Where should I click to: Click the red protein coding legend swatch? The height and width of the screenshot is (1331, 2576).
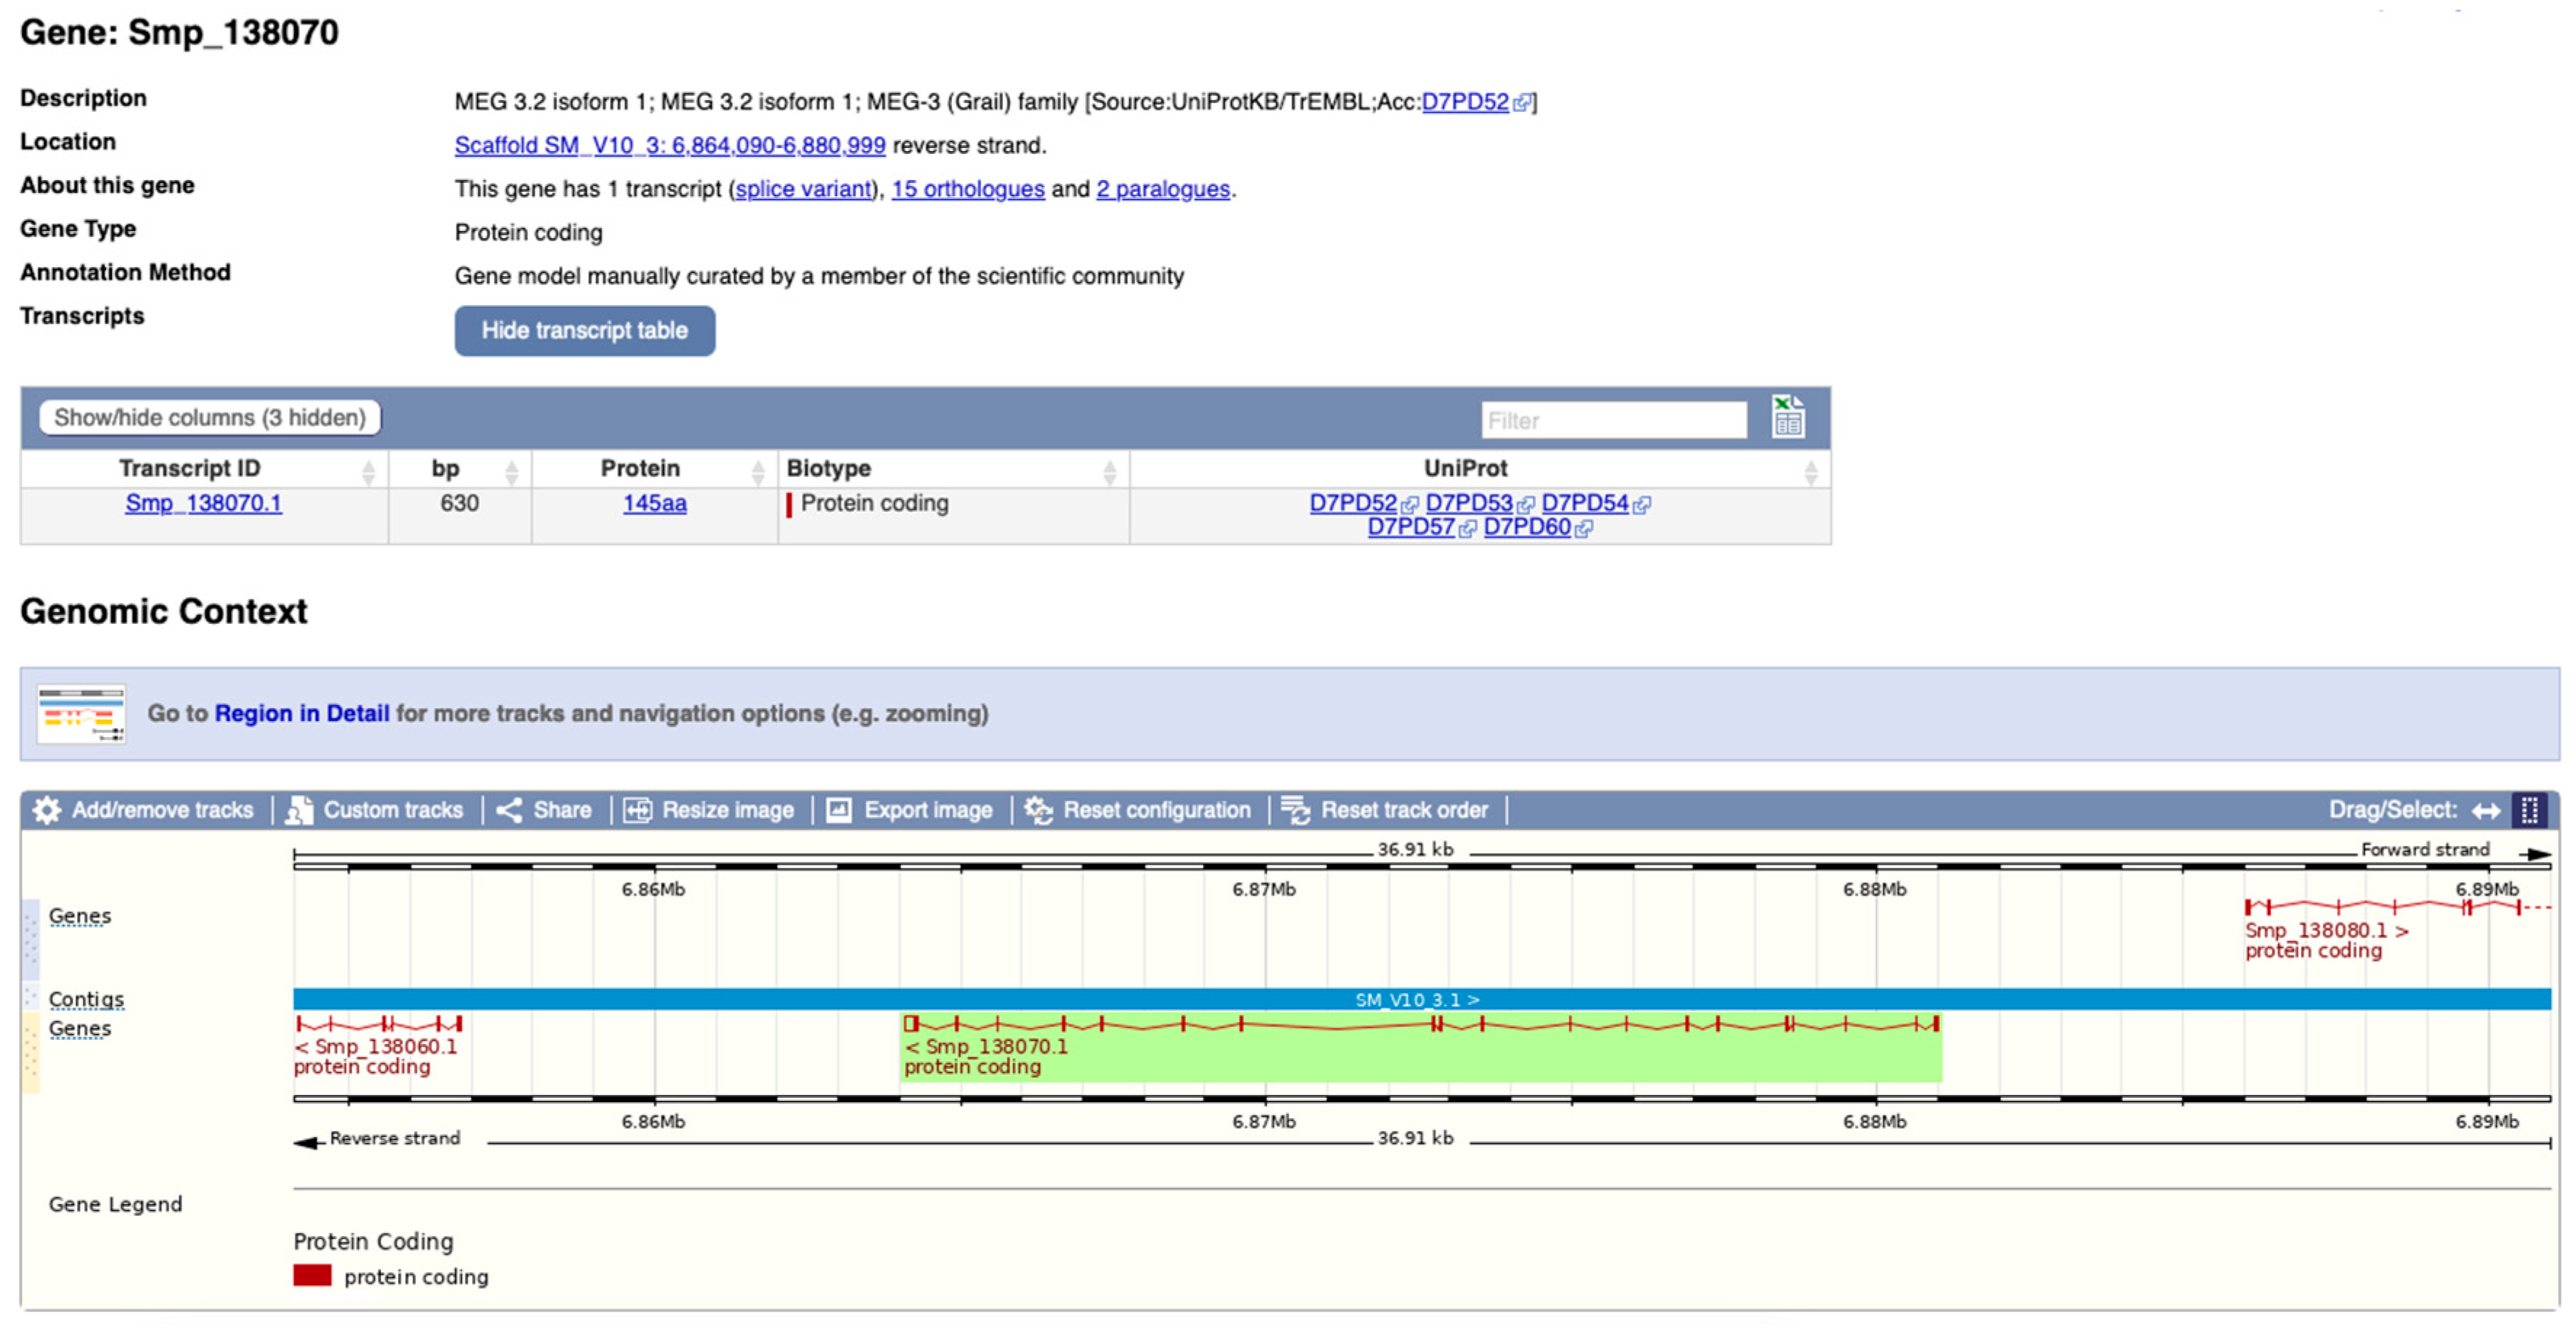coord(312,1275)
